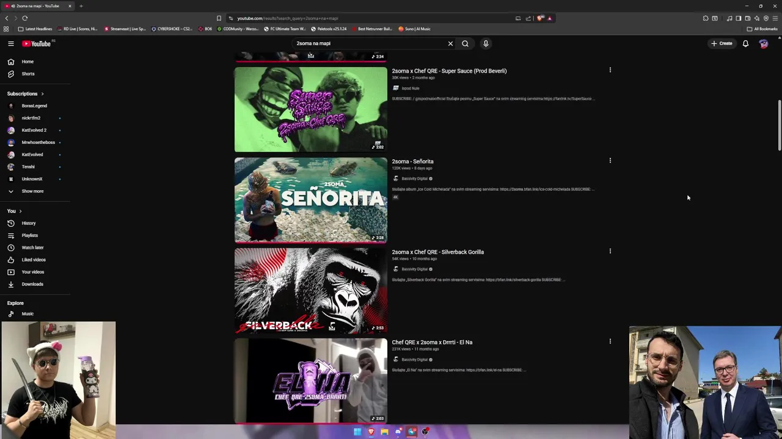Open the Latest Headlines bookmark folder
This screenshot has height=439, width=782.
35,29
